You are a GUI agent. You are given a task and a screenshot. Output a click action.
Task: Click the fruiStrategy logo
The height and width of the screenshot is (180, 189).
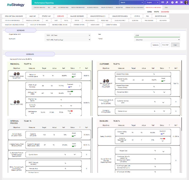16,5
